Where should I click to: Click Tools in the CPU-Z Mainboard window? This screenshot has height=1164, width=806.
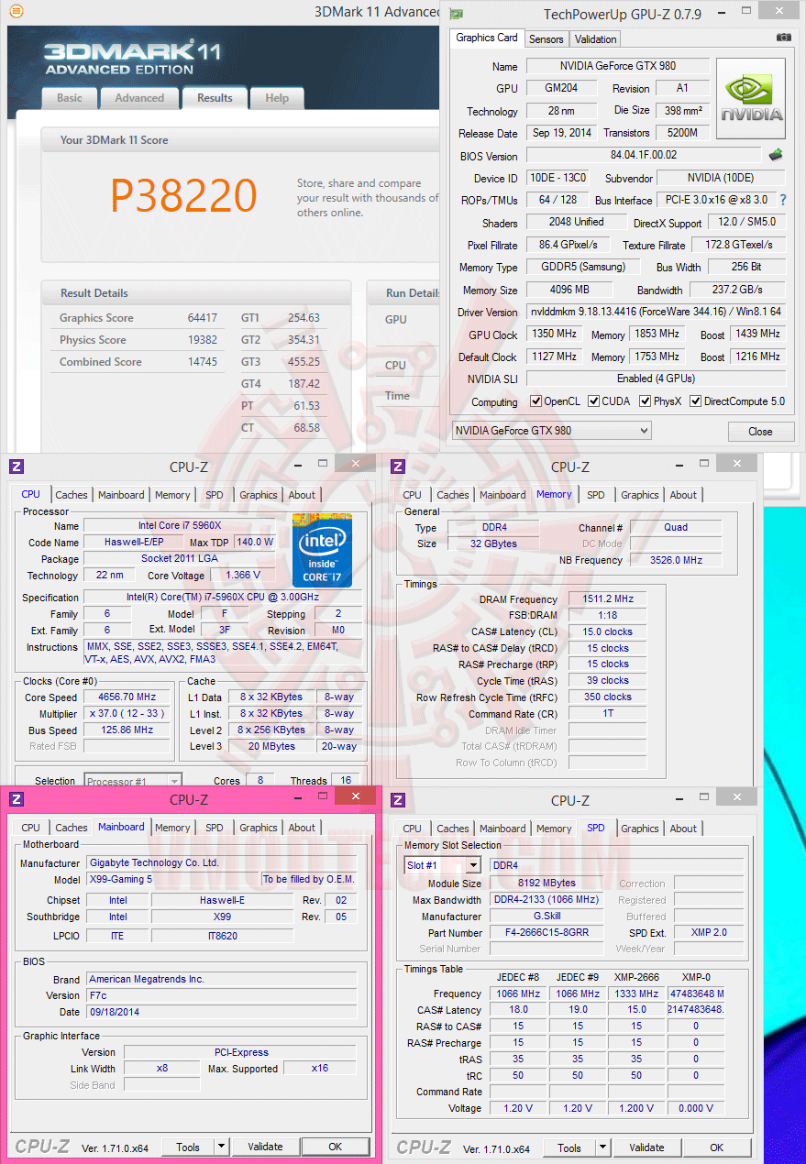[189, 1147]
